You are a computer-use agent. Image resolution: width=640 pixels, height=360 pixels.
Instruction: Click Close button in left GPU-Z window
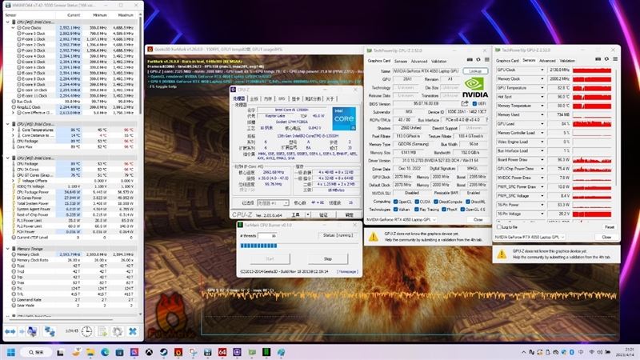click(x=478, y=219)
